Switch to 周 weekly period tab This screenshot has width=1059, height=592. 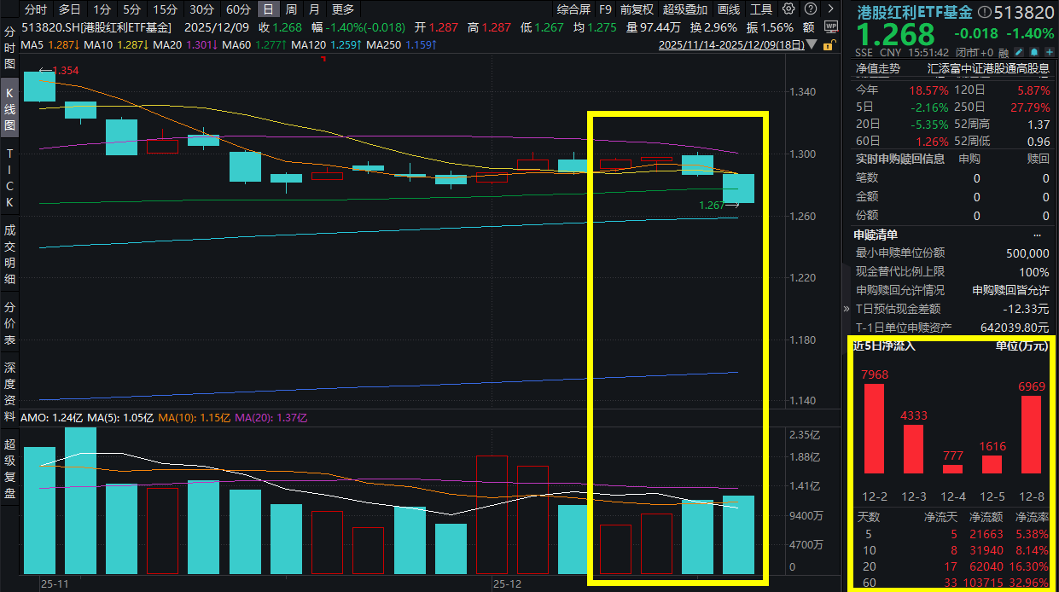tap(292, 9)
